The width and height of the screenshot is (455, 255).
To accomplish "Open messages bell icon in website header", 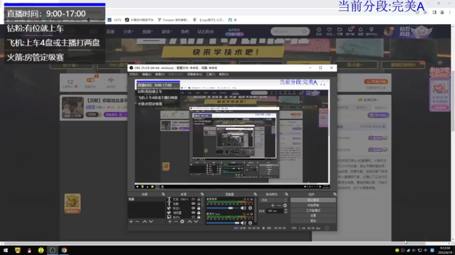I will point(361,31).
